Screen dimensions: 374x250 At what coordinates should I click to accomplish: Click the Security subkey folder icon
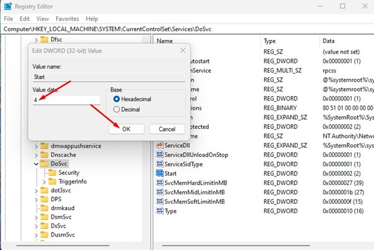52,172
